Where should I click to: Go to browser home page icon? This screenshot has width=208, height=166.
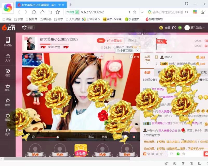click(x=42, y=12)
